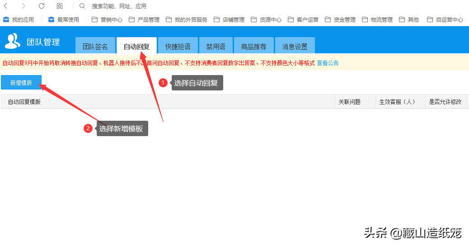Image resolution: width=469 pixels, height=246 pixels.
Task: Open the 自运营中心 folder
Action: pyautogui.click(x=445, y=20)
